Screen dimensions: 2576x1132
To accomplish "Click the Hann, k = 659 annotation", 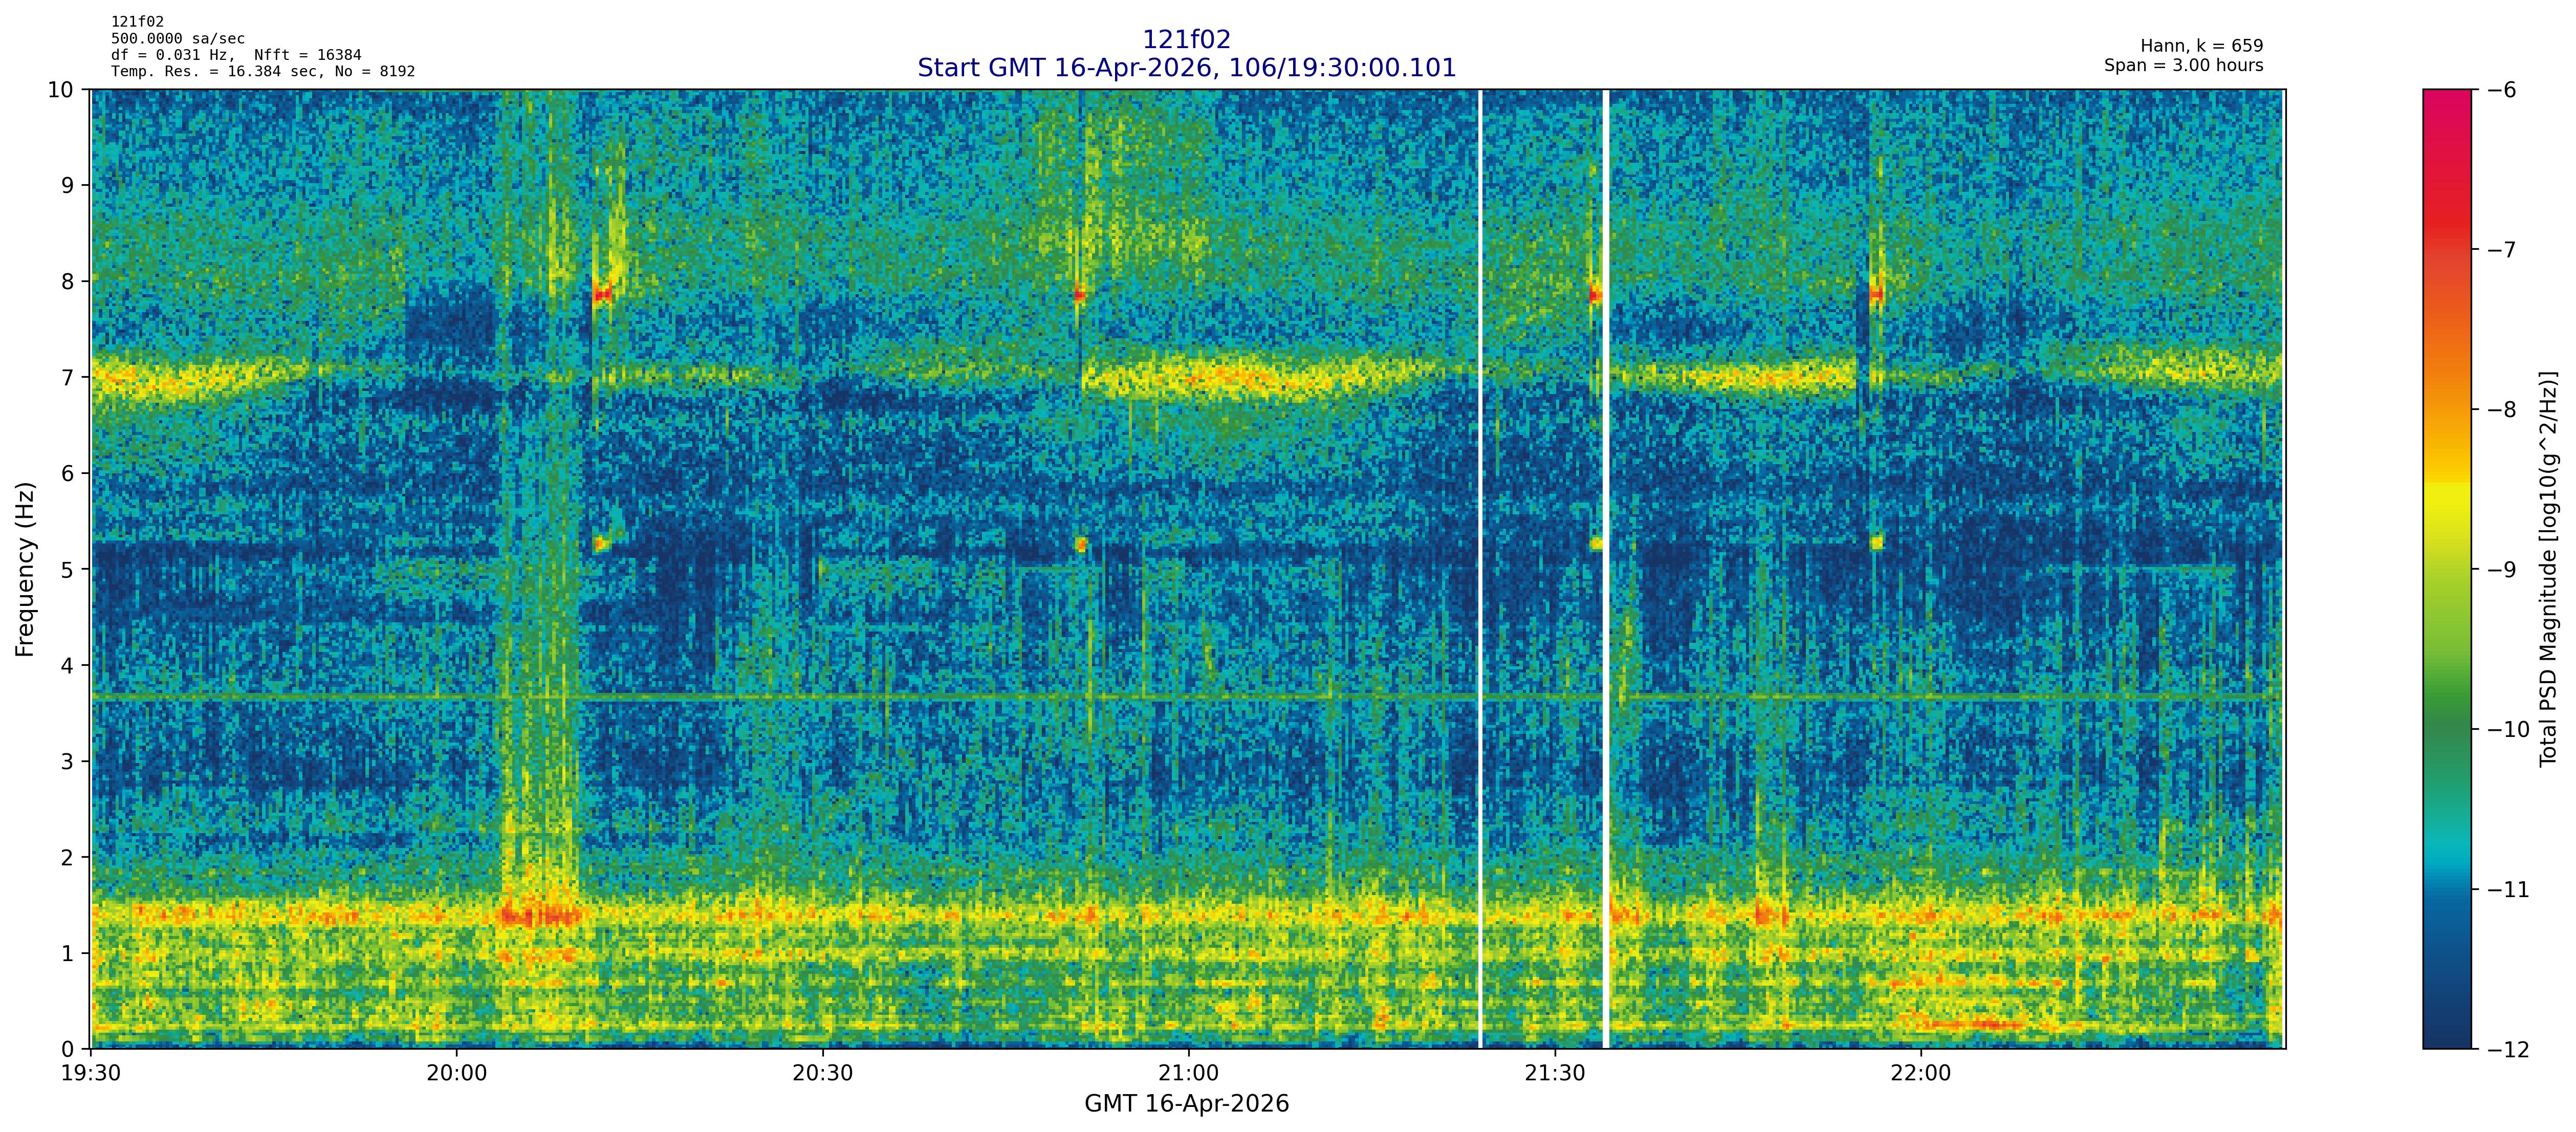I will pyautogui.click(x=2201, y=46).
